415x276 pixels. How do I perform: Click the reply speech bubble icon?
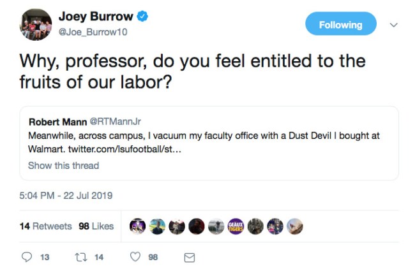tap(27, 257)
